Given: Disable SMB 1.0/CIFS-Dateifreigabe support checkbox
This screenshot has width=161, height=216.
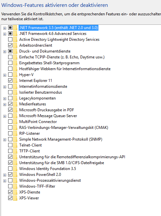Looking at the screenshot, I should click(10, 163).
